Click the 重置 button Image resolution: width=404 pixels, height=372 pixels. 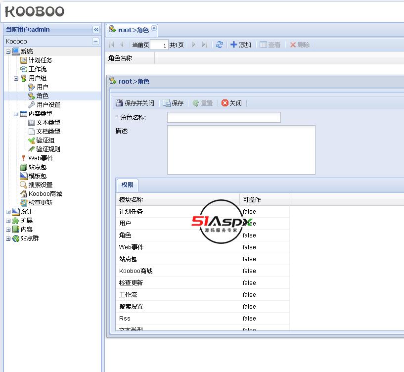pyautogui.click(x=203, y=103)
